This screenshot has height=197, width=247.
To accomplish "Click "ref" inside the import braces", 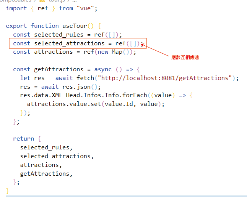I will tap(43, 8).
